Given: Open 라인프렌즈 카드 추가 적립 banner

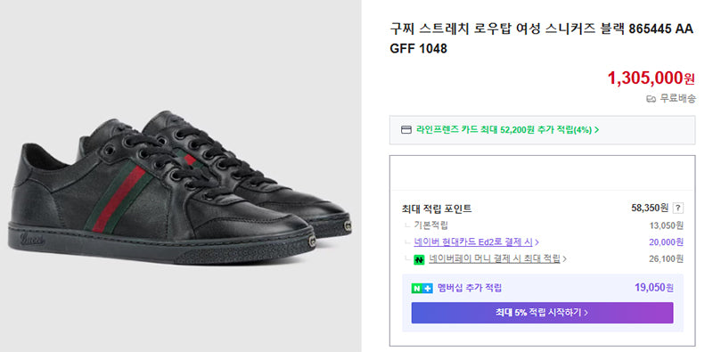Looking at the screenshot, I should click(x=542, y=130).
